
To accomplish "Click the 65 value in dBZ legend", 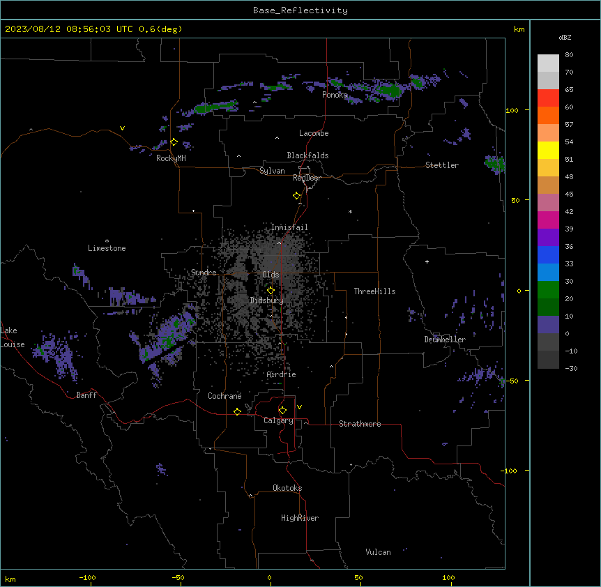I will click(x=569, y=90).
